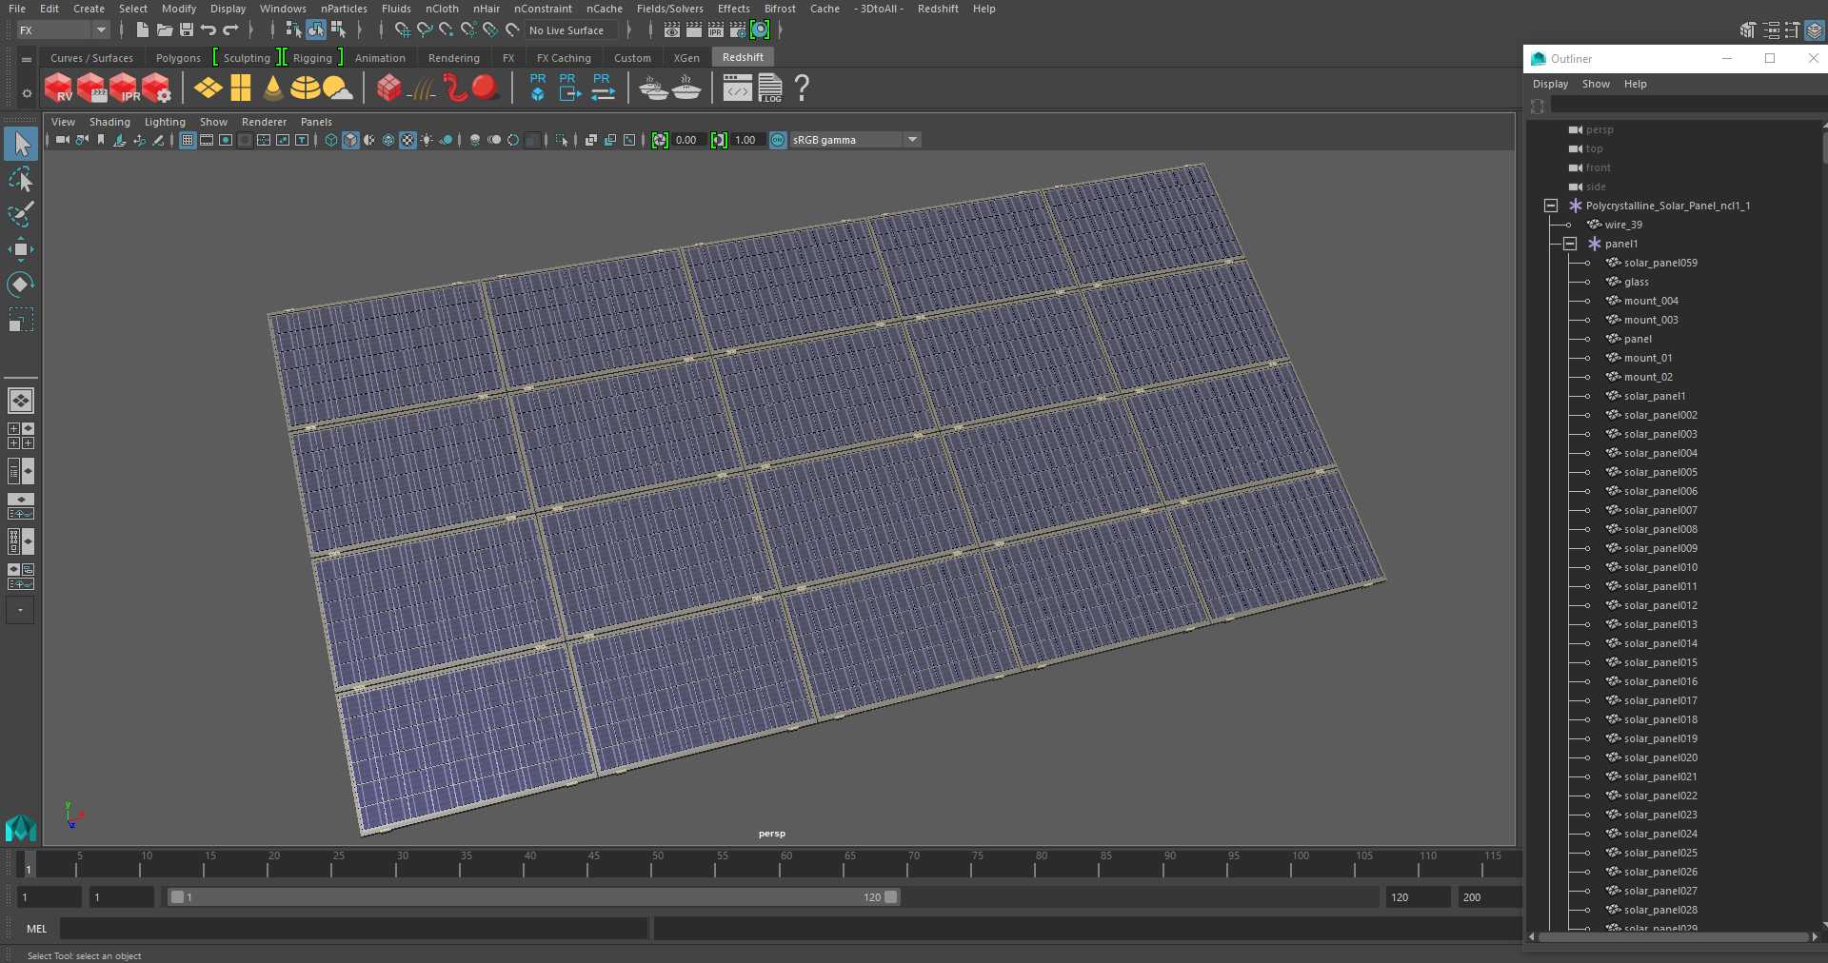Open the shelf tab switcher menu
The height and width of the screenshot is (963, 1828).
coord(27,59)
